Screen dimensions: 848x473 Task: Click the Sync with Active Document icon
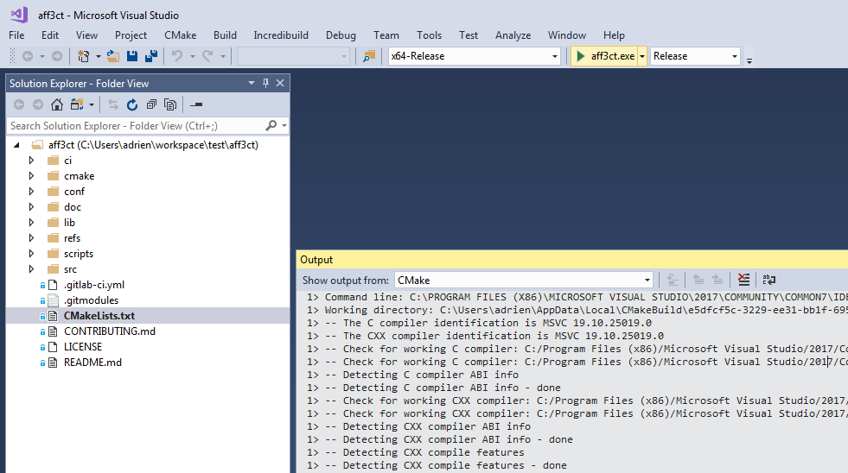[x=112, y=104]
